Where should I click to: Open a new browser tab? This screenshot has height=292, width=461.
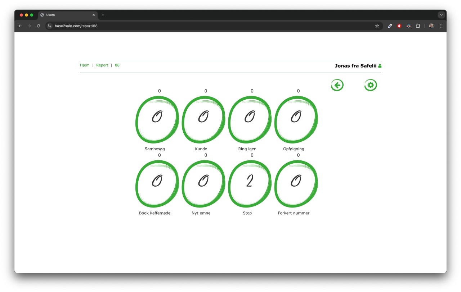[x=103, y=15]
